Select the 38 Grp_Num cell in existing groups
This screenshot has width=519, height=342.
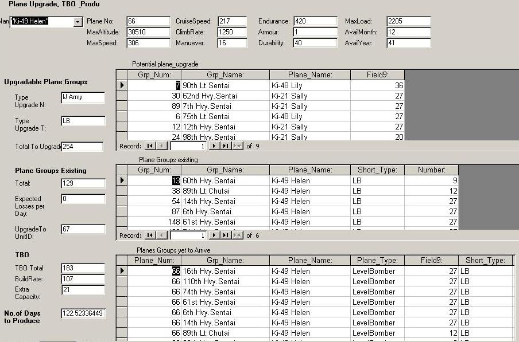(154, 191)
